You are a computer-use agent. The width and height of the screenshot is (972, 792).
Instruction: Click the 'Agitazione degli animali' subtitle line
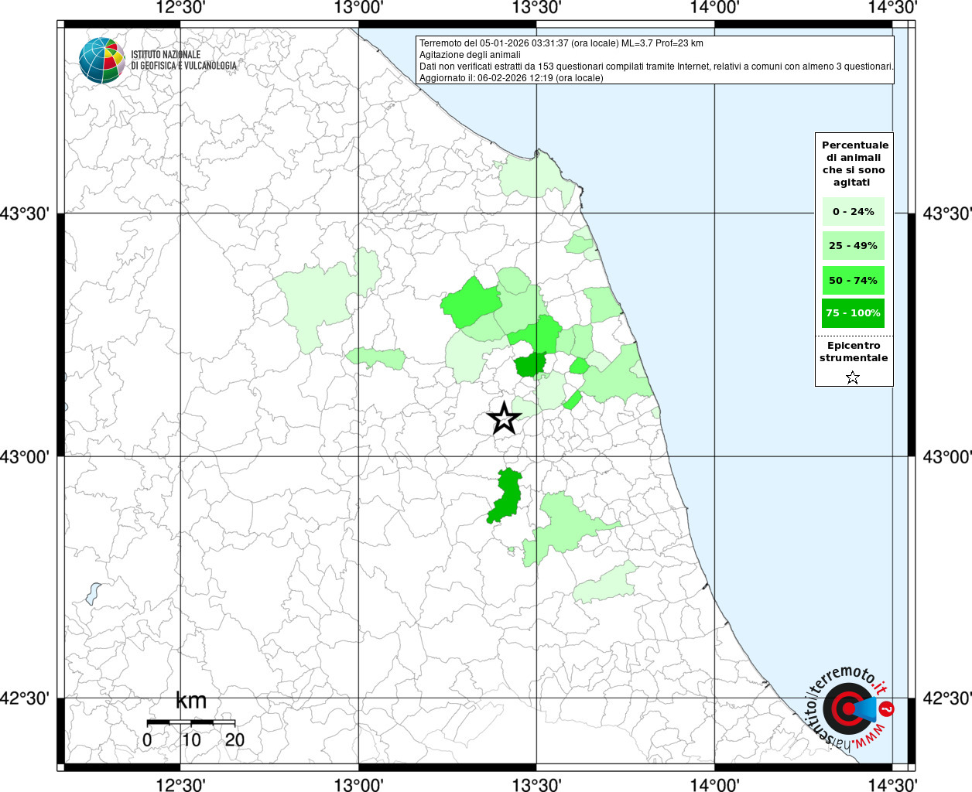click(470, 55)
